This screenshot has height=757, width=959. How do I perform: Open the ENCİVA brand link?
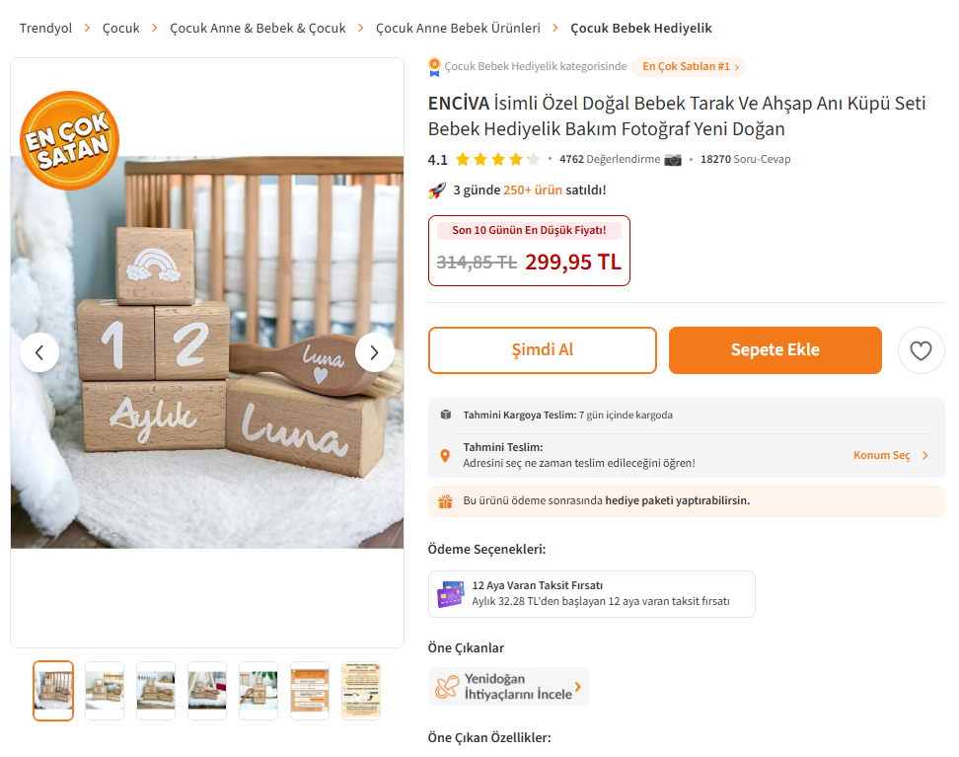click(x=458, y=104)
